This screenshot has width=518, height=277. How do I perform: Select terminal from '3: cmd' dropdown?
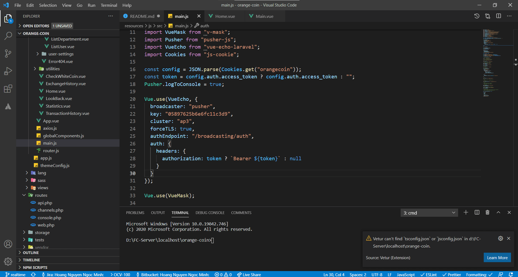coord(429,213)
